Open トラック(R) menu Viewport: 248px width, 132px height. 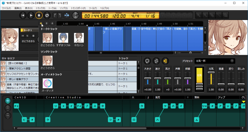(40, 8)
